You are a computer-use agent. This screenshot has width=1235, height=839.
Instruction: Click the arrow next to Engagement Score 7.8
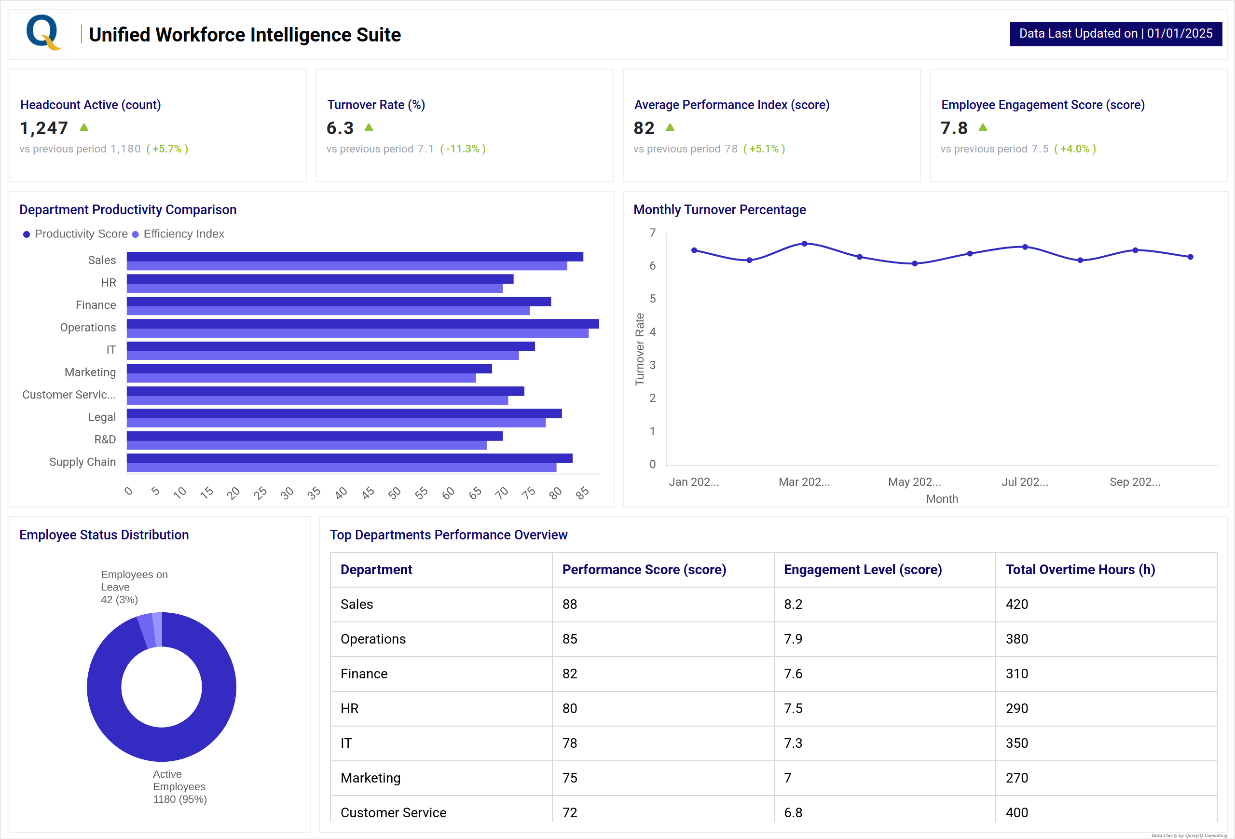983,127
